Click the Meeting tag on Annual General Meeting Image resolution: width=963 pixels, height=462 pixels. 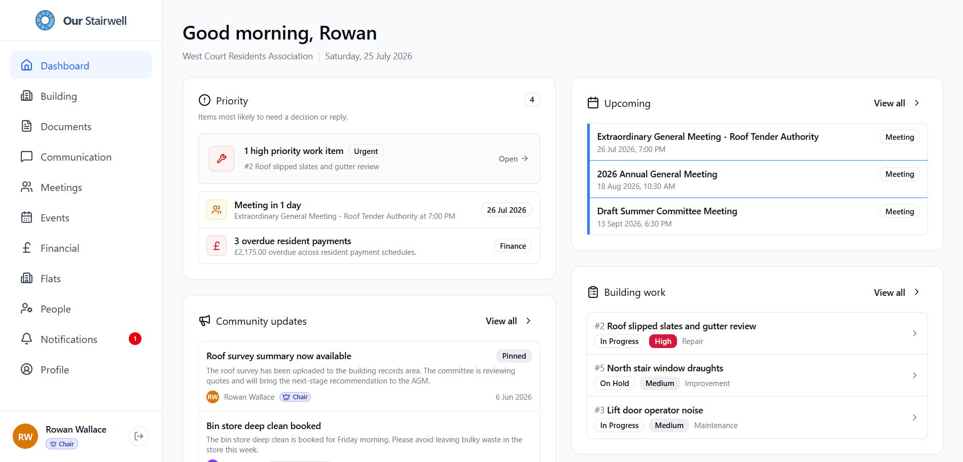900,174
